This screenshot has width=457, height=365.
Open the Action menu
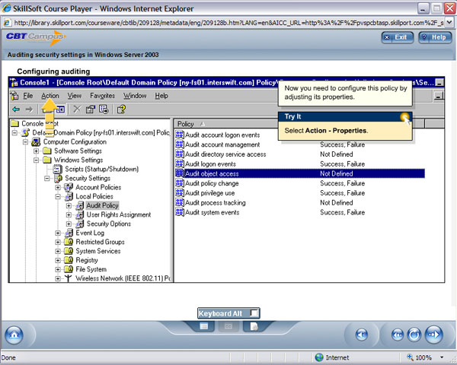(x=50, y=96)
